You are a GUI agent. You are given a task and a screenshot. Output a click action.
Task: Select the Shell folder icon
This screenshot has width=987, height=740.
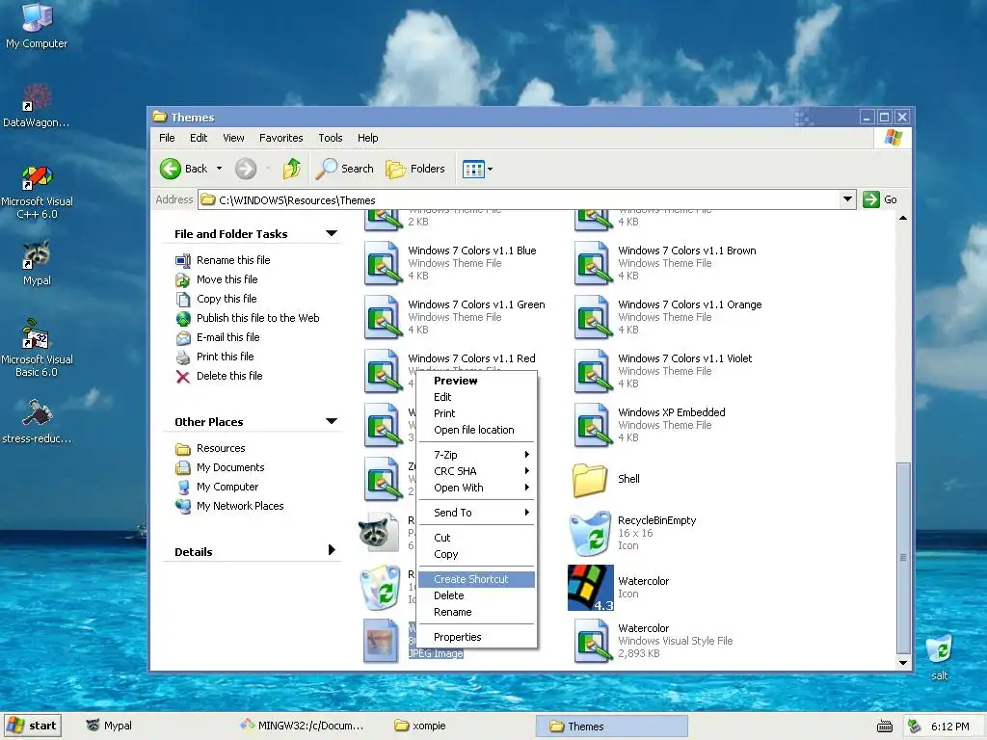(590, 480)
